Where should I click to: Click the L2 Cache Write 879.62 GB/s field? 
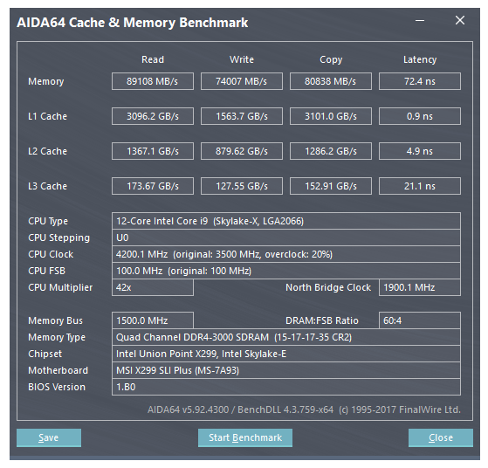242,151
